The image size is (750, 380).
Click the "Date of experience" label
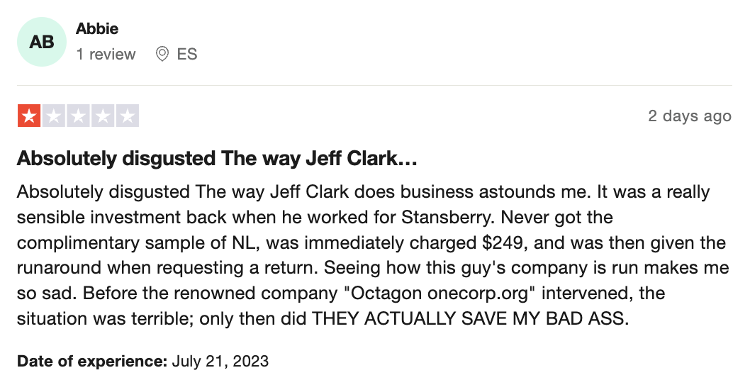(x=92, y=361)
